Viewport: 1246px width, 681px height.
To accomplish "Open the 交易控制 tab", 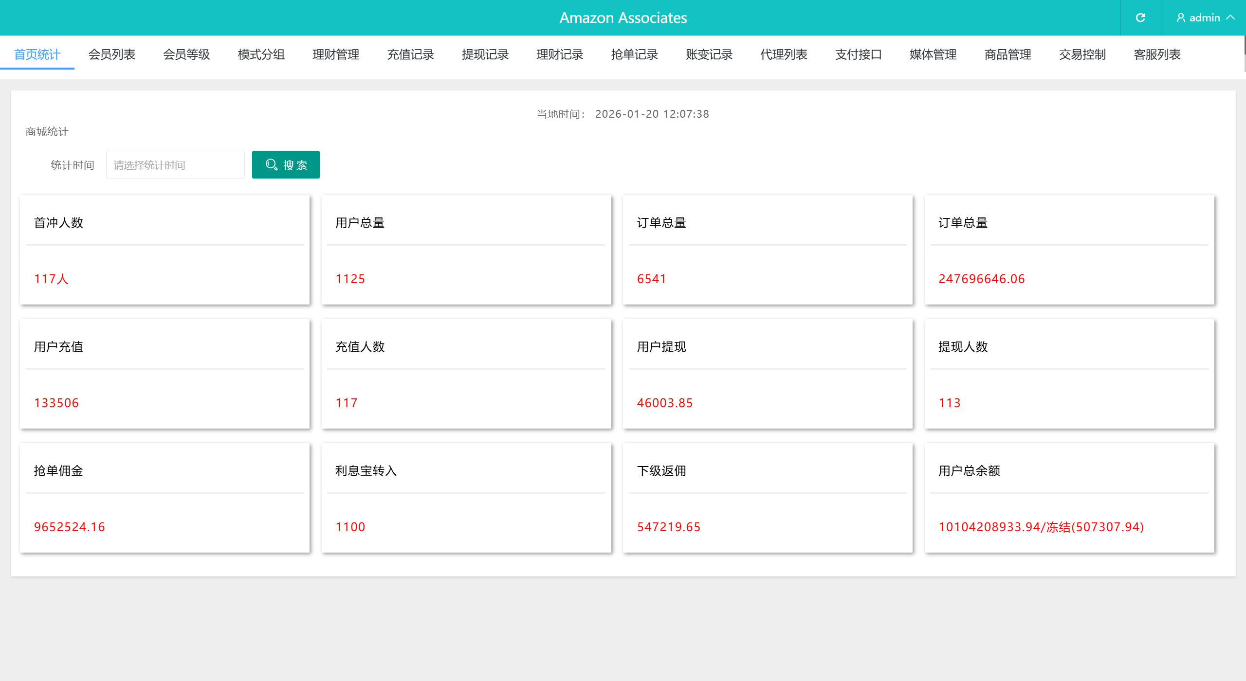I will coord(1082,54).
